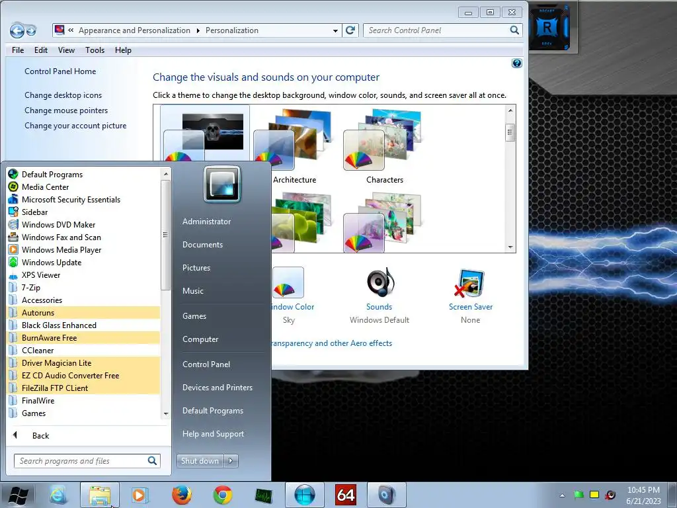Open the blue help question-mark icon
The width and height of the screenshot is (677, 508).
517,63
